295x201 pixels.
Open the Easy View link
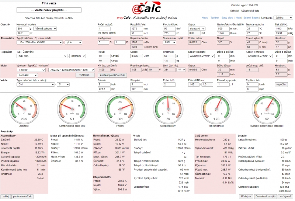[227, 18]
